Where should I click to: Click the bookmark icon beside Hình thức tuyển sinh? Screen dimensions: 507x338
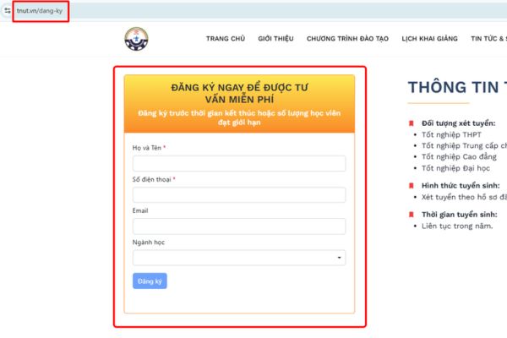click(412, 185)
